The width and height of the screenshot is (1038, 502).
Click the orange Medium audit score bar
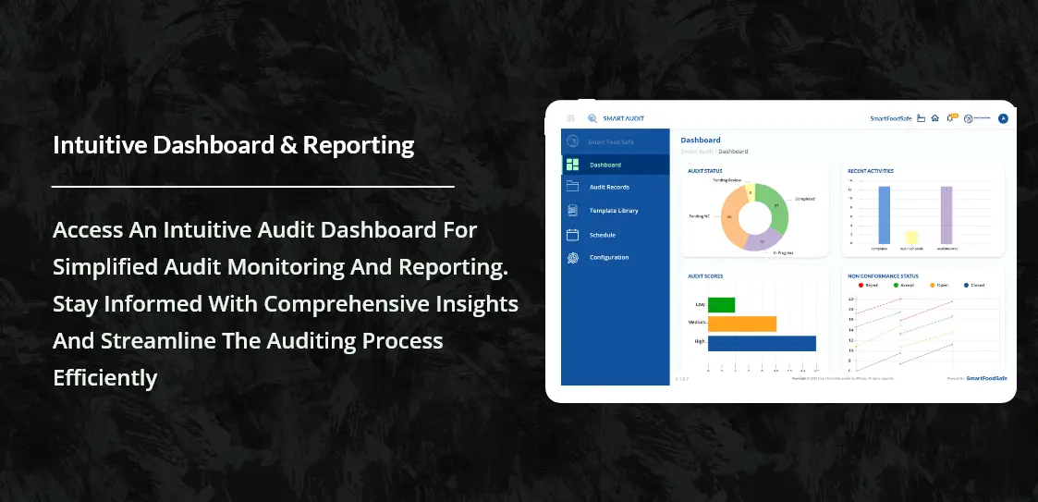tap(741, 324)
